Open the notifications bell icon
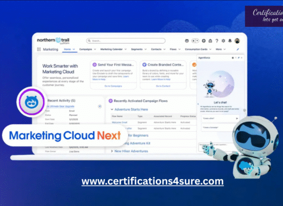The width and height of the screenshot is (283, 206). pyautogui.click(x=230, y=41)
